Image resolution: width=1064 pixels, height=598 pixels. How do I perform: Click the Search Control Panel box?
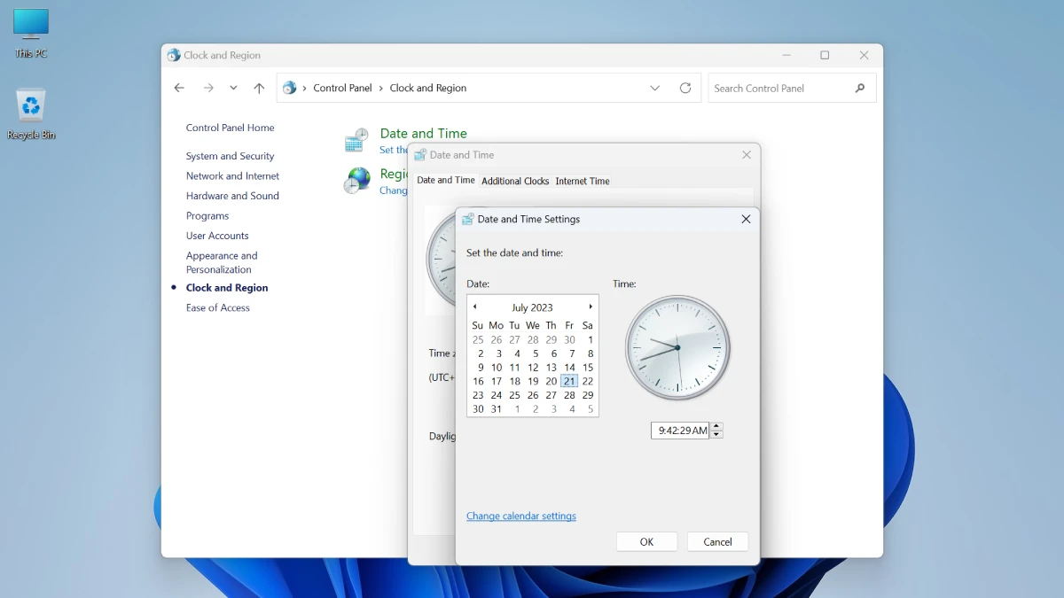coord(792,88)
